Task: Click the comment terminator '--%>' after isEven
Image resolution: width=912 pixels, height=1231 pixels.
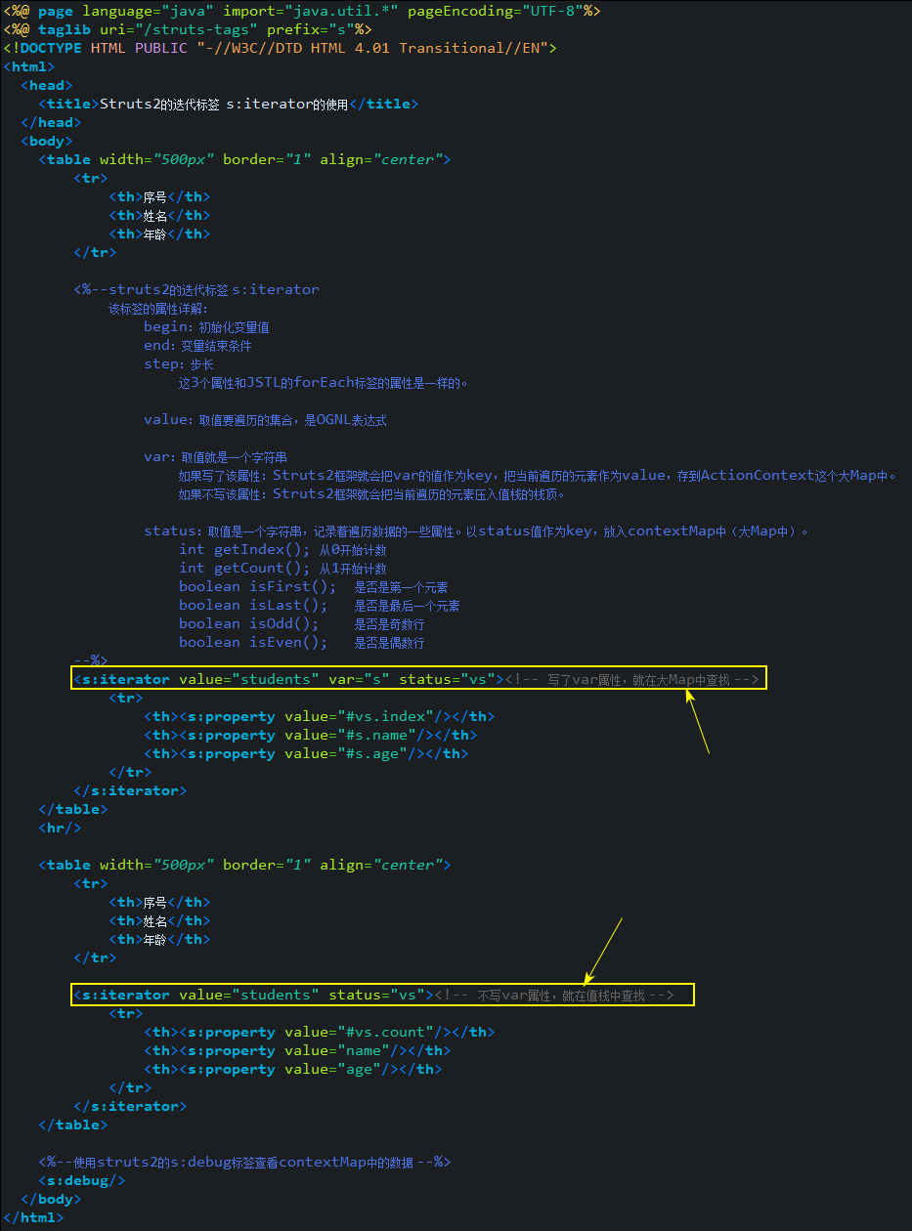Action: click(x=91, y=660)
